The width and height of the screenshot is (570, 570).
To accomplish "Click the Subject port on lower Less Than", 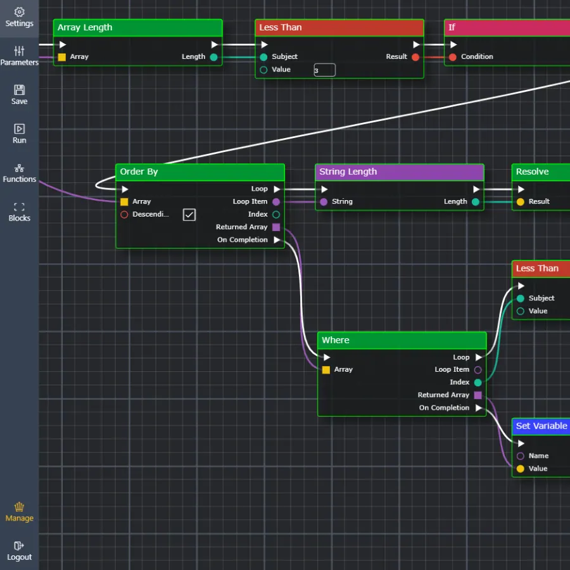I will point(520,298).
